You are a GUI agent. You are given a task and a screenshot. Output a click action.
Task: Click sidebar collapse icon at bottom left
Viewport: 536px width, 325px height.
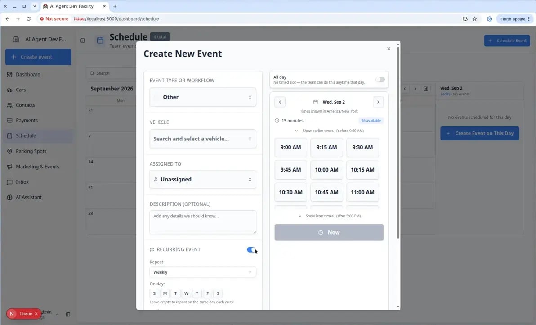coord(68,315)
